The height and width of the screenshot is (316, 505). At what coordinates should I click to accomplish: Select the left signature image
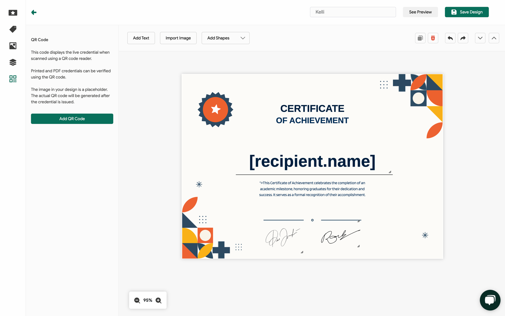tap(283, 237)
